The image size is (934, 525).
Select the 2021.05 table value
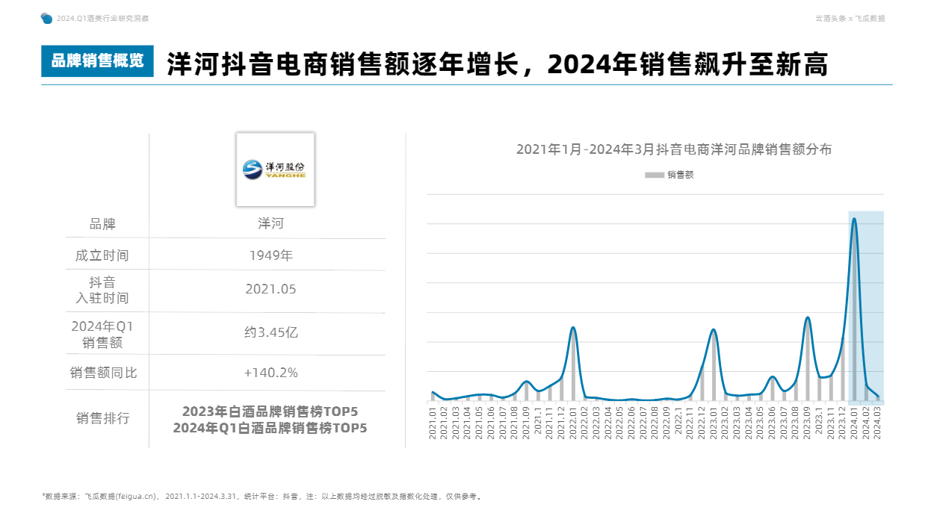pos(270,289)
